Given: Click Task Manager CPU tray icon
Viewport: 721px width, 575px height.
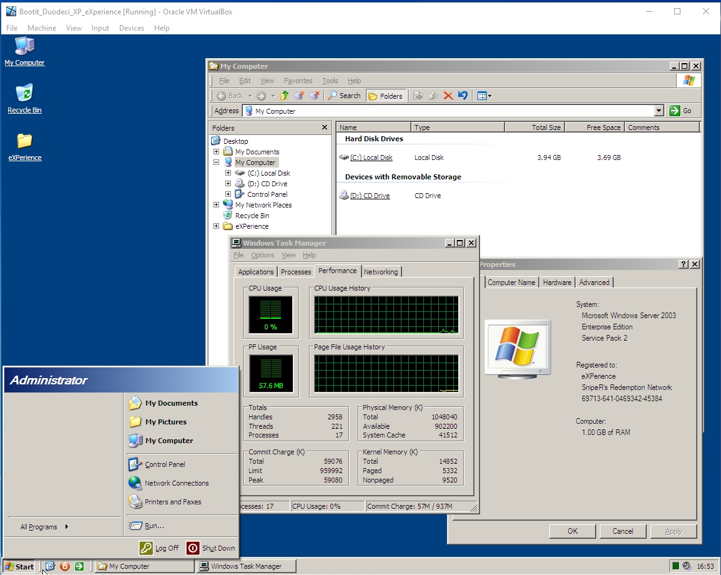Looking at the screenshot, I should pyautogui.click(x=675, y=566).
